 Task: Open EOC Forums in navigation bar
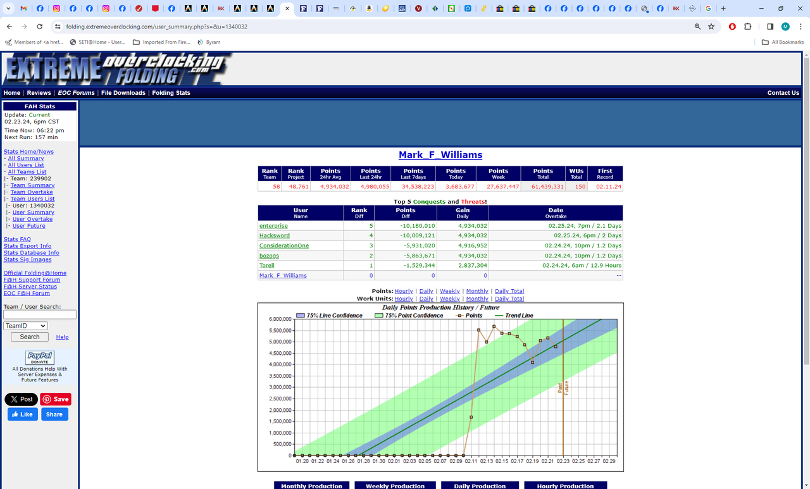(76, 93)
